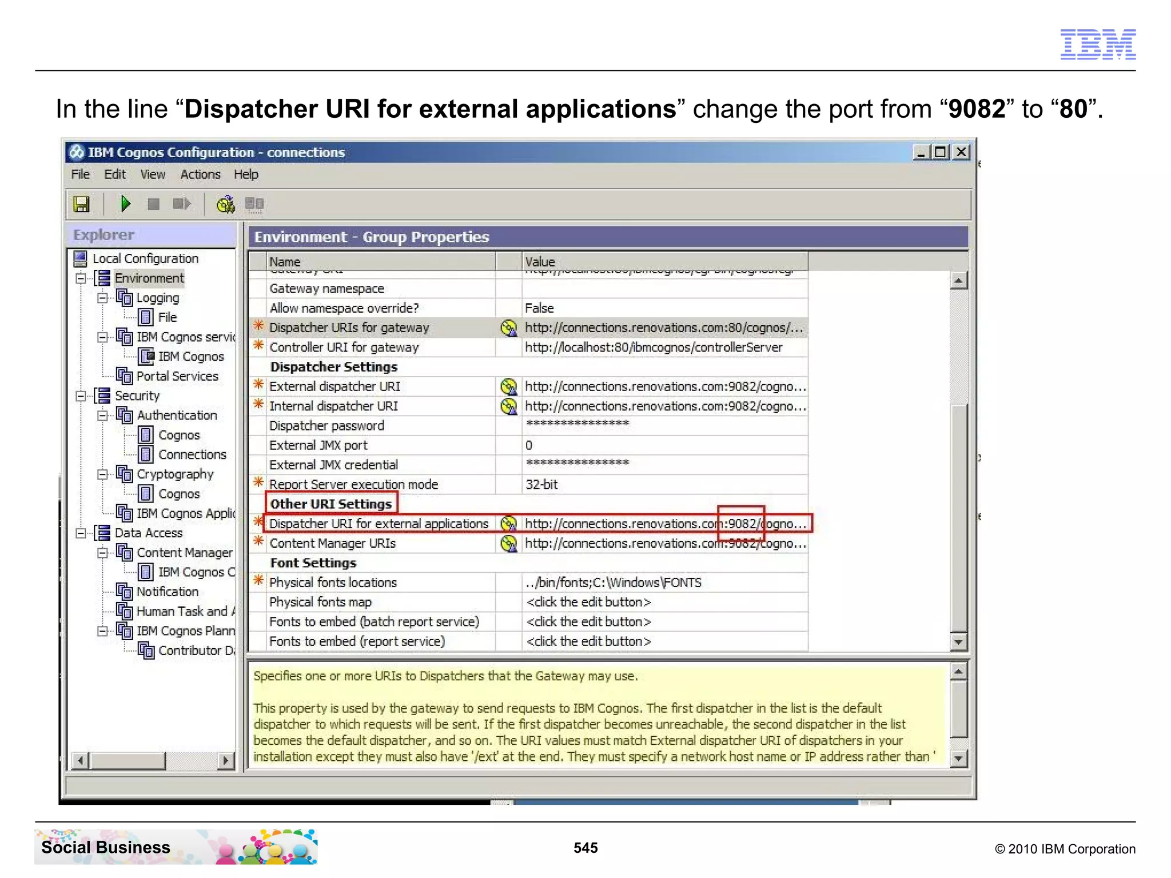Collapse the Content Manager tree node
Viewport: 1171px width, 878px height.
(x=102, y=553)
